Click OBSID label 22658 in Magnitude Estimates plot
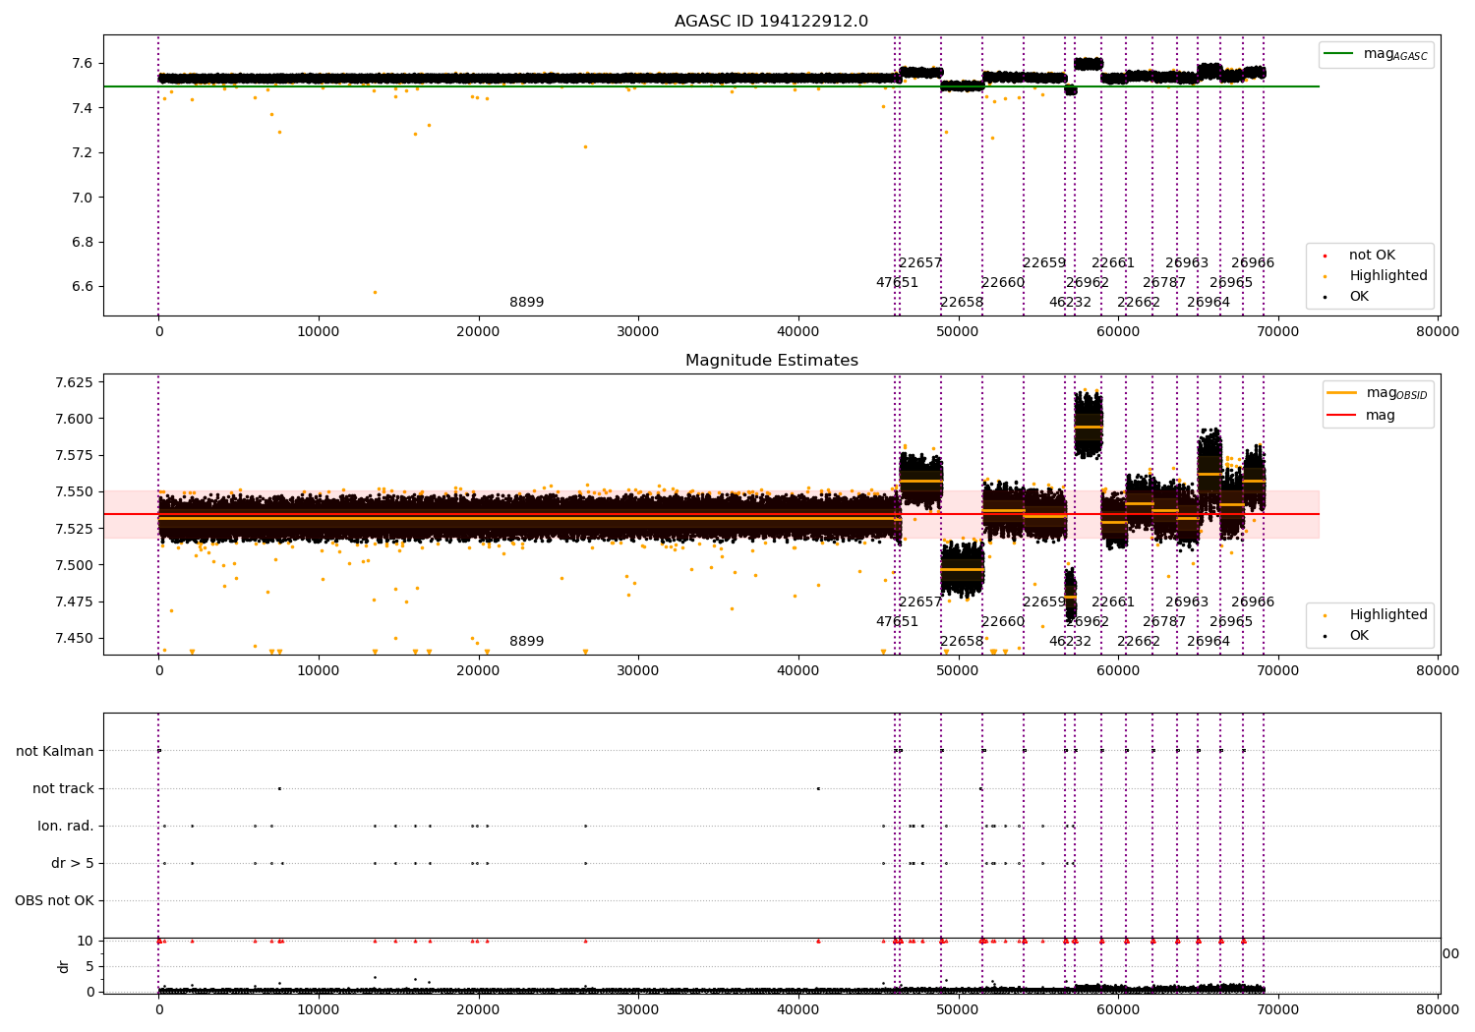 (962, 641)
